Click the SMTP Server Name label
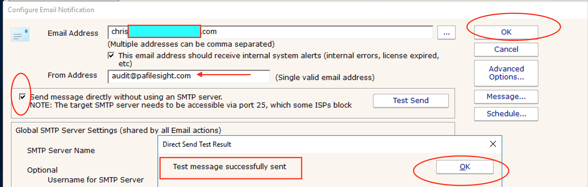588x187 pixels. [61, 150]
